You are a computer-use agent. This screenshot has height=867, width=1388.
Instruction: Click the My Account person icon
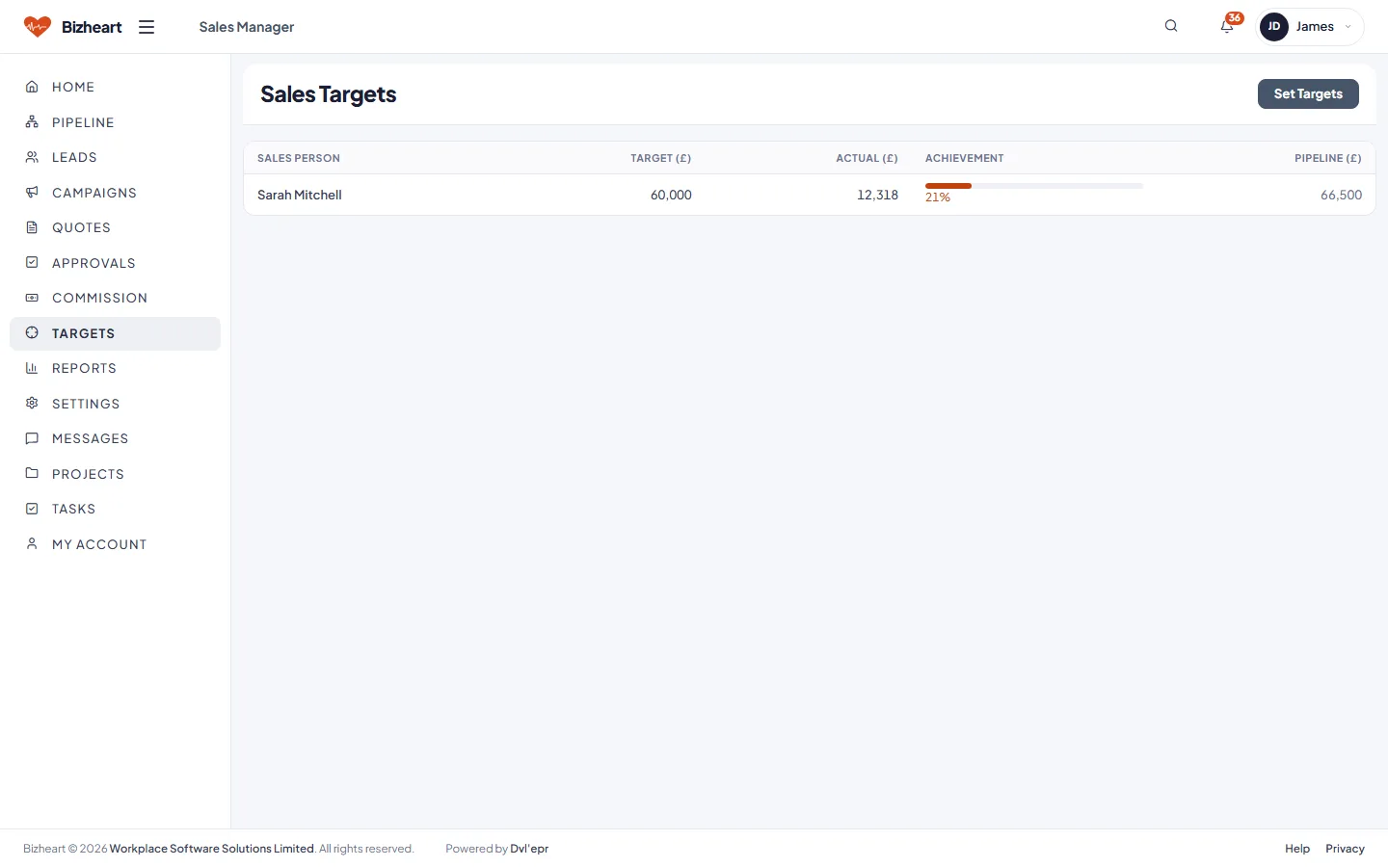tap(32, 544)
